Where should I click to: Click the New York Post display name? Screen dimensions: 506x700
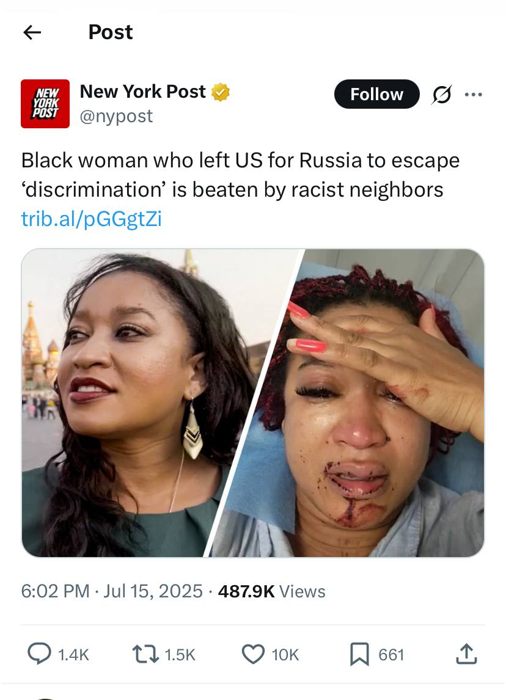tap(143, 92)
